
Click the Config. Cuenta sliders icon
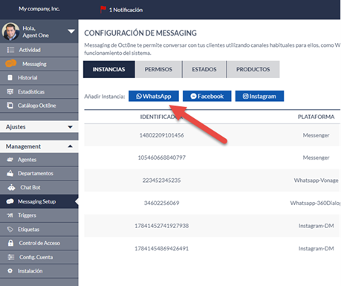11,257
